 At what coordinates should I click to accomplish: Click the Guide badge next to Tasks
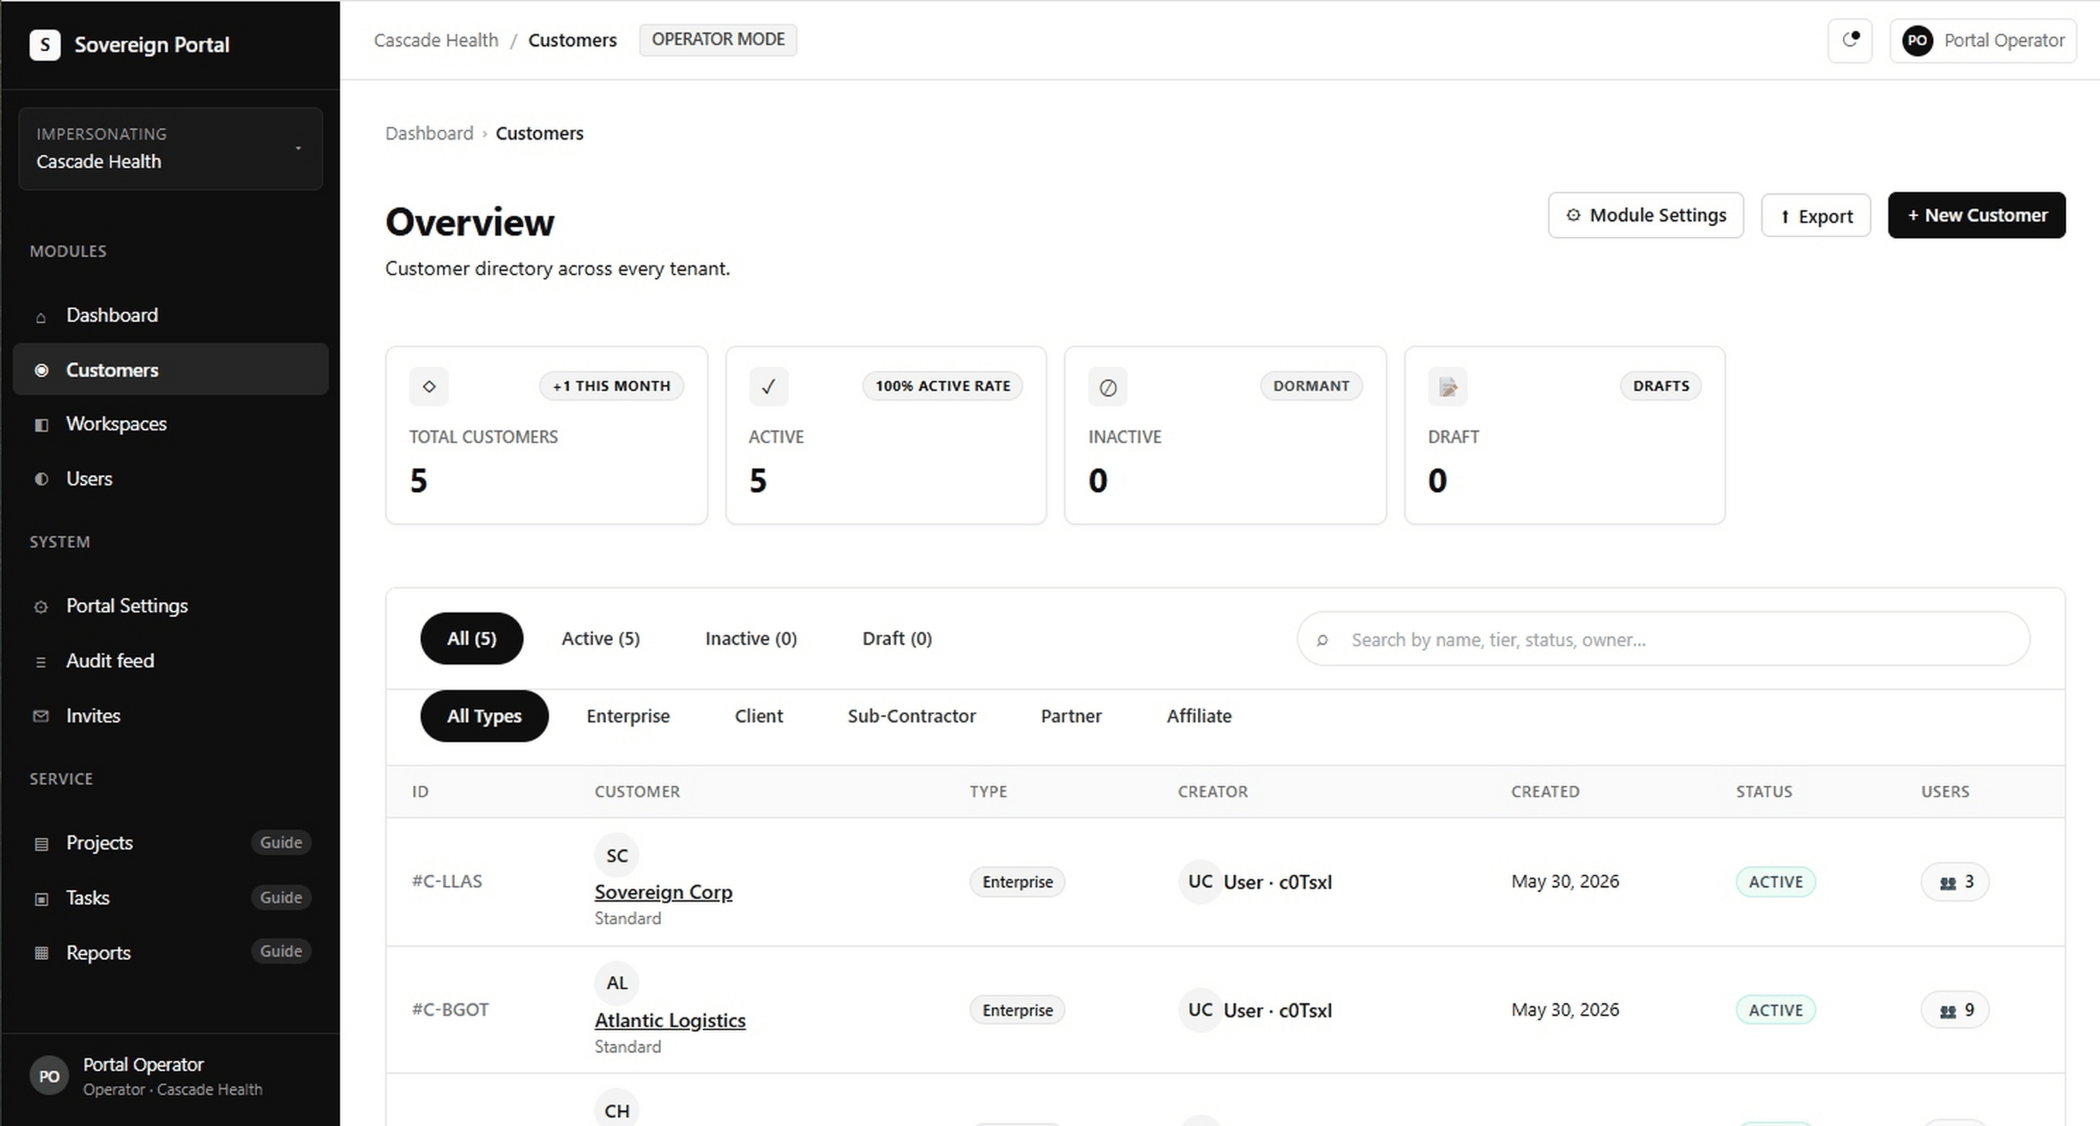tap(282, 897)
